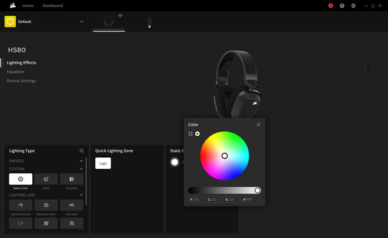Click the G value input field
Screen dimensions: 388x238
213,199
